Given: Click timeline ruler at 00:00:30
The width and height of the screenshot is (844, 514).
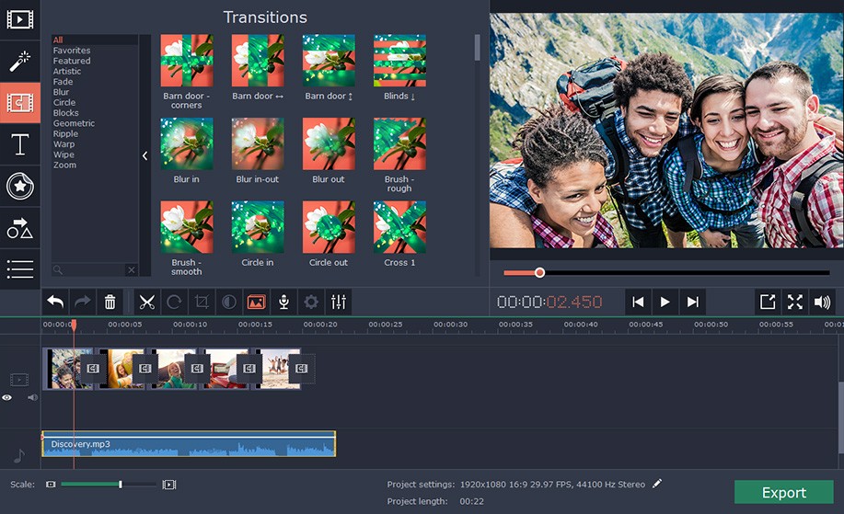Looking at the screenshot, I should [450, 325].
